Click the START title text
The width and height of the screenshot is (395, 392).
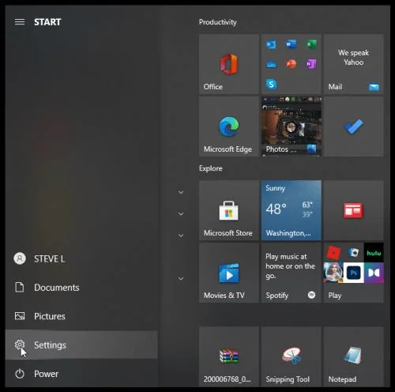click(x=47, y=22)
